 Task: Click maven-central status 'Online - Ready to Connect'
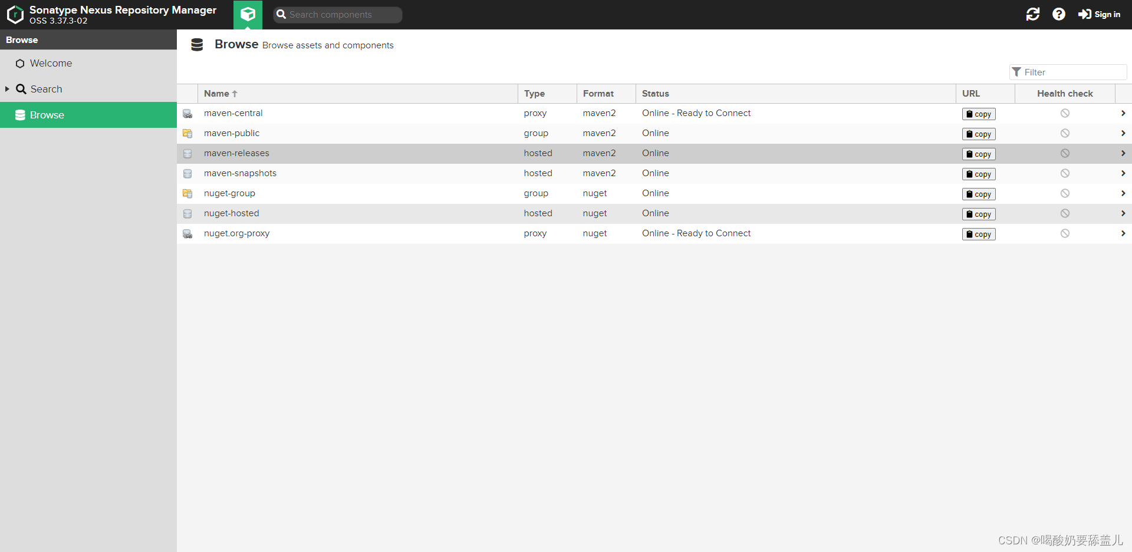[696, 113]
